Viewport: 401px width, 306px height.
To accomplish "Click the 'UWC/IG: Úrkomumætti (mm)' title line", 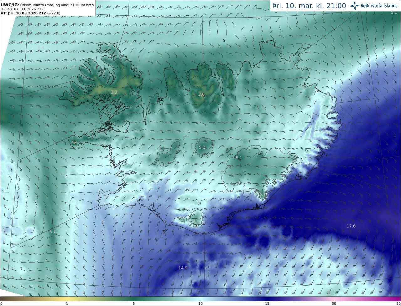I will coord(47,5).
